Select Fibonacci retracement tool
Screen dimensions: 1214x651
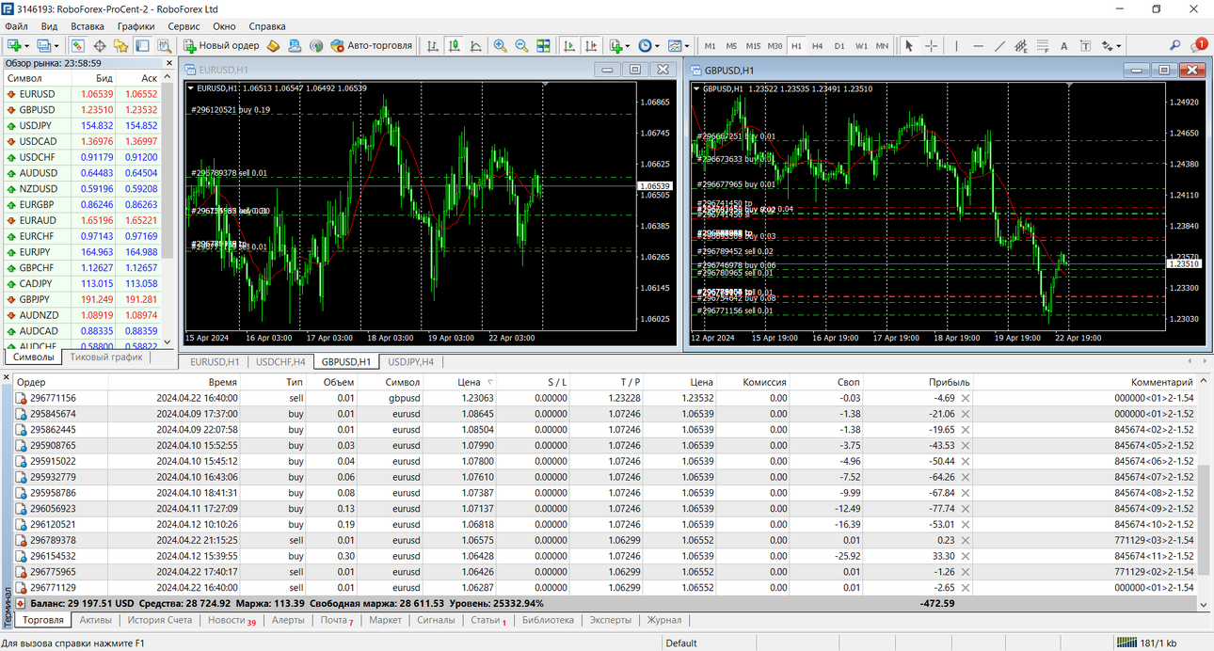(1043, 45)
